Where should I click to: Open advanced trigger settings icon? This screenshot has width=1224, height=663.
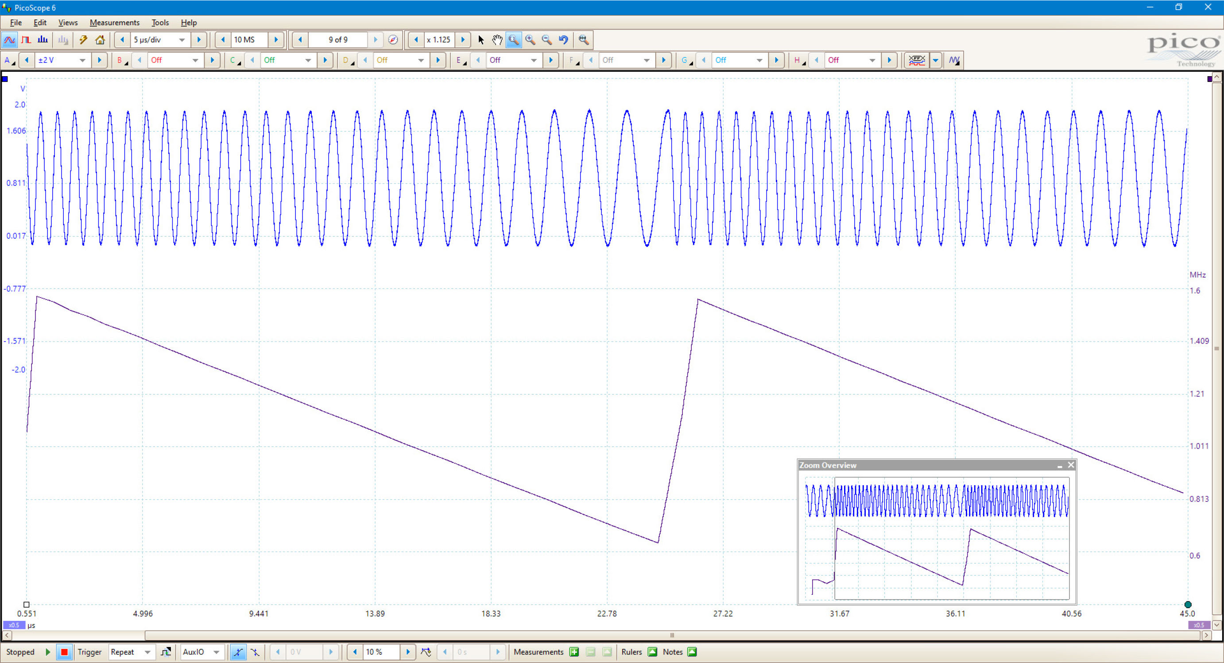pyautogui.click(x=166, y=652)
